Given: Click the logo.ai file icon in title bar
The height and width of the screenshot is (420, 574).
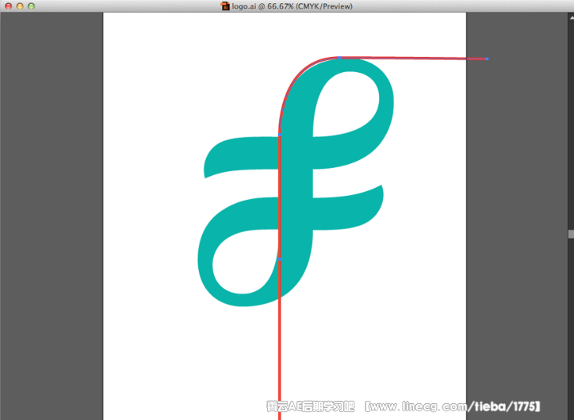Looking at the screenshot, I should (226, 6).
